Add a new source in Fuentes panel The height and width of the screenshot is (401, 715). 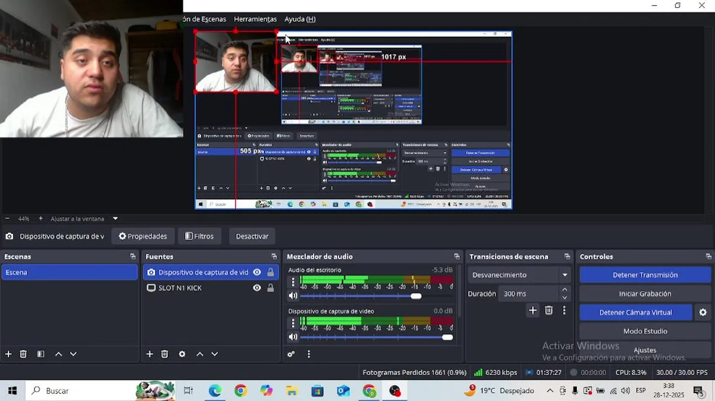click(150, 354)
